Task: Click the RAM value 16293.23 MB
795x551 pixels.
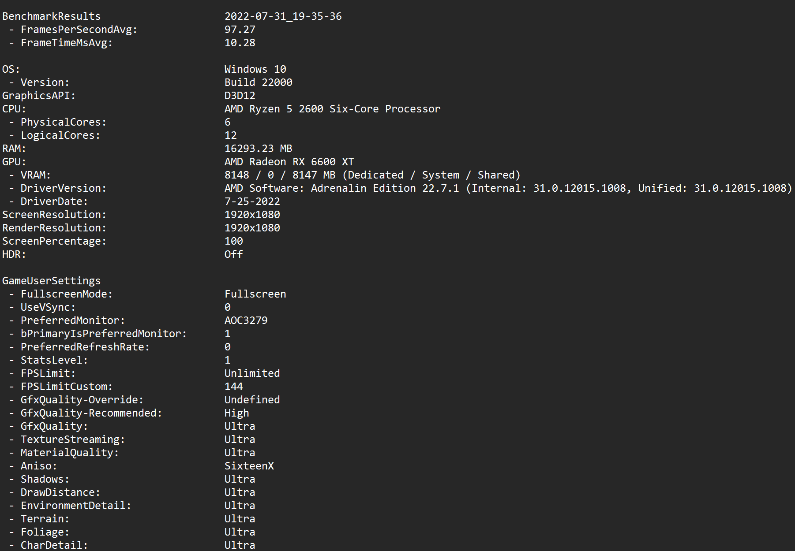Action: [258, 149]
